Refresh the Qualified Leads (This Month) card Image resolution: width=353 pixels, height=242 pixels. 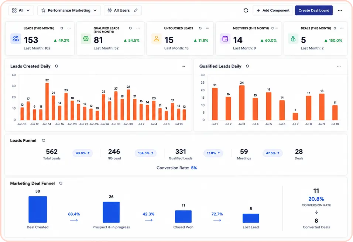(x=130, y=28)
